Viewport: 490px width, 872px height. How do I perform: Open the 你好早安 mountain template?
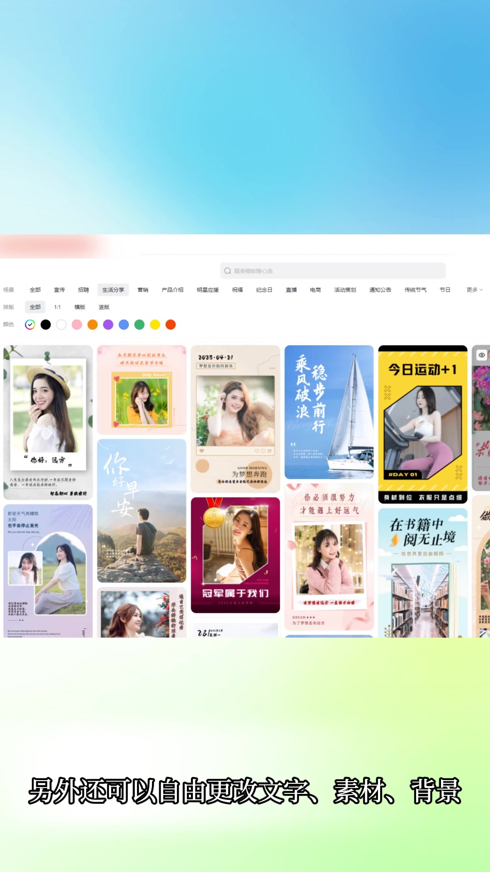pyautogui.click(x=142, y=510)
